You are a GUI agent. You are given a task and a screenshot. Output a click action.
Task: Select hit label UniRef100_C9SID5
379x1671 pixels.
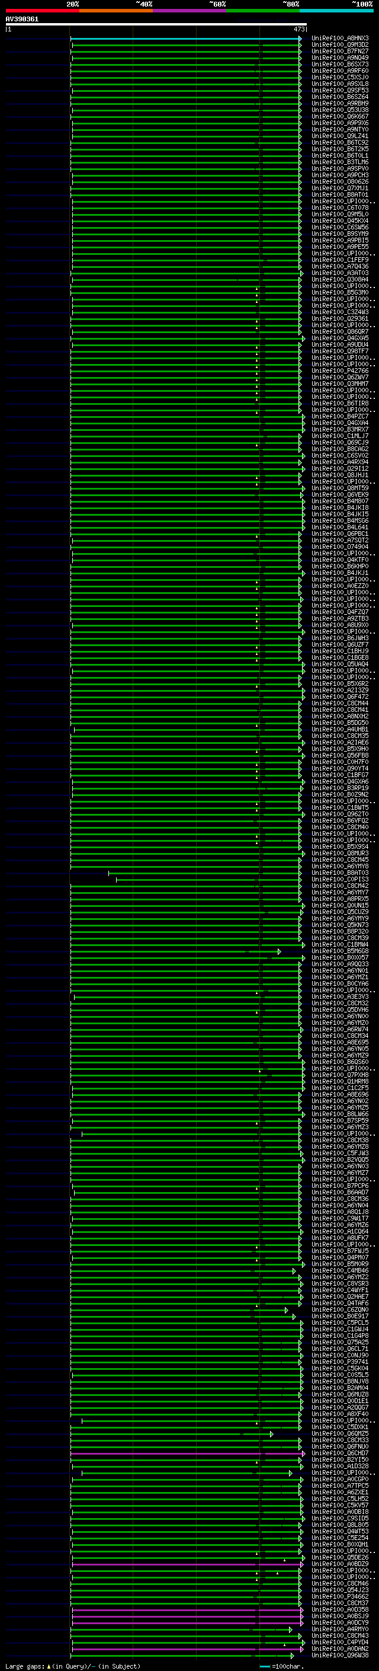click(x=340, y=1518)
